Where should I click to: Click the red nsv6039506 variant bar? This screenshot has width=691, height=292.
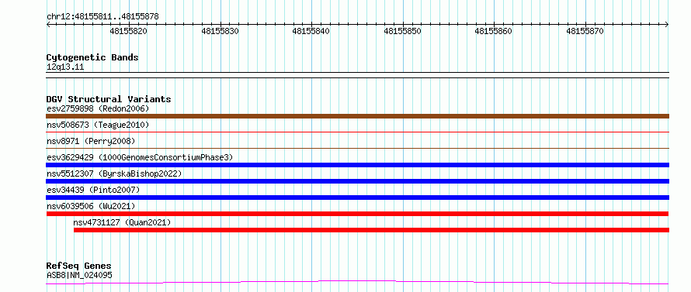(357, 214)
